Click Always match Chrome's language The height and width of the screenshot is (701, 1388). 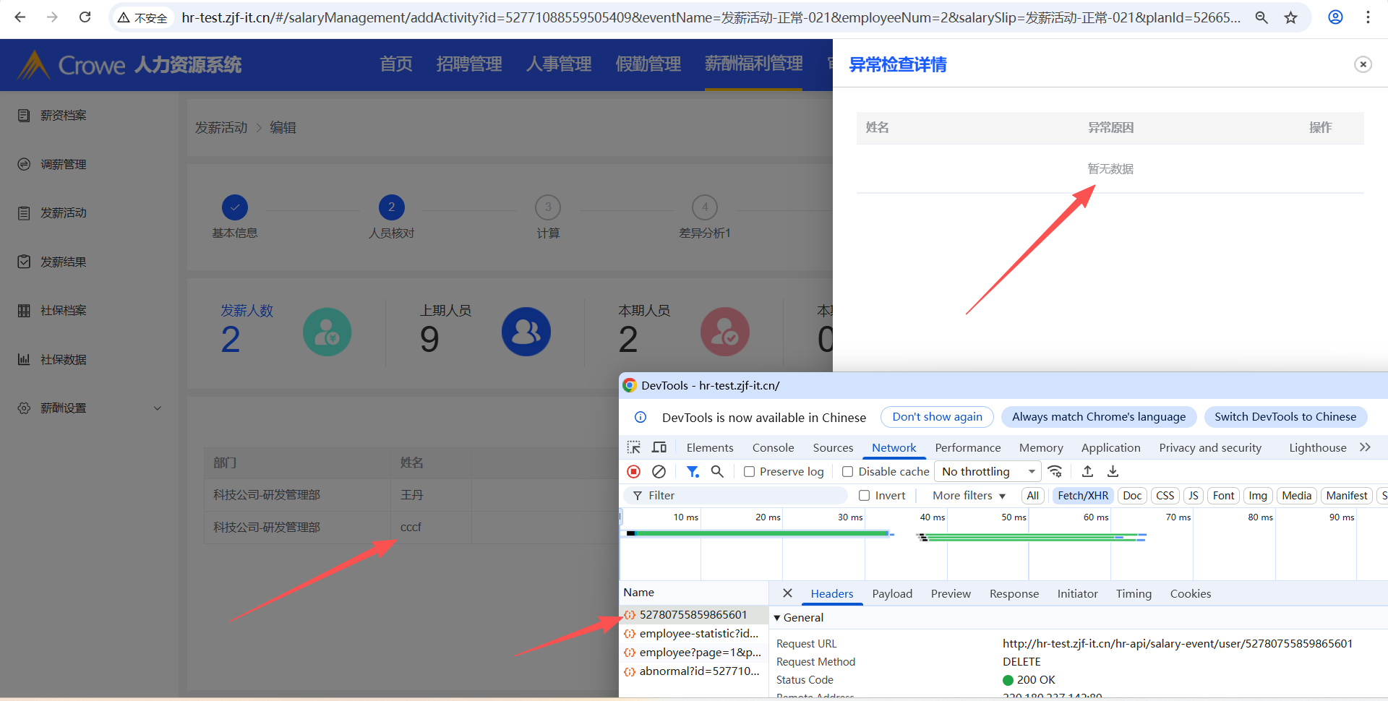click(x=1099, y=417)
